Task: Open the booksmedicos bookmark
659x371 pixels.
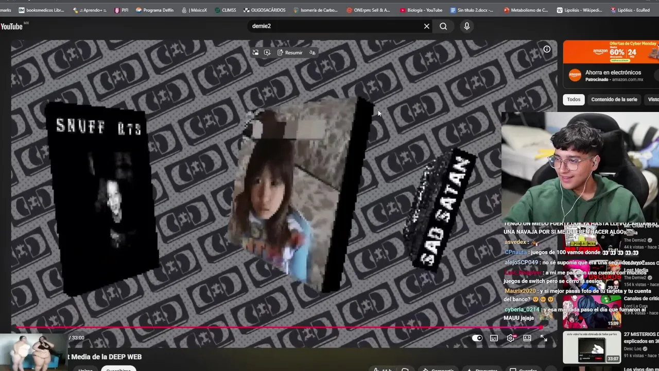Action: (41, 10)
